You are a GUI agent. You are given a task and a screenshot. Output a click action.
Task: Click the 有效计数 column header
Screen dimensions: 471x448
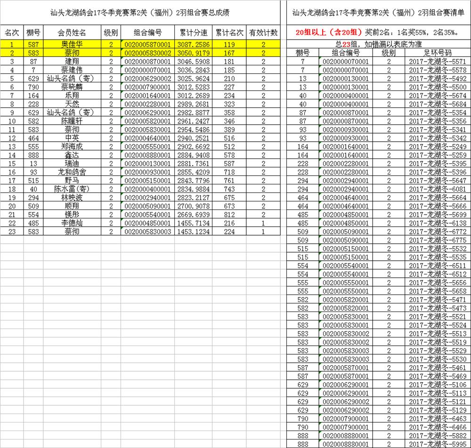(x=263, y=32)
